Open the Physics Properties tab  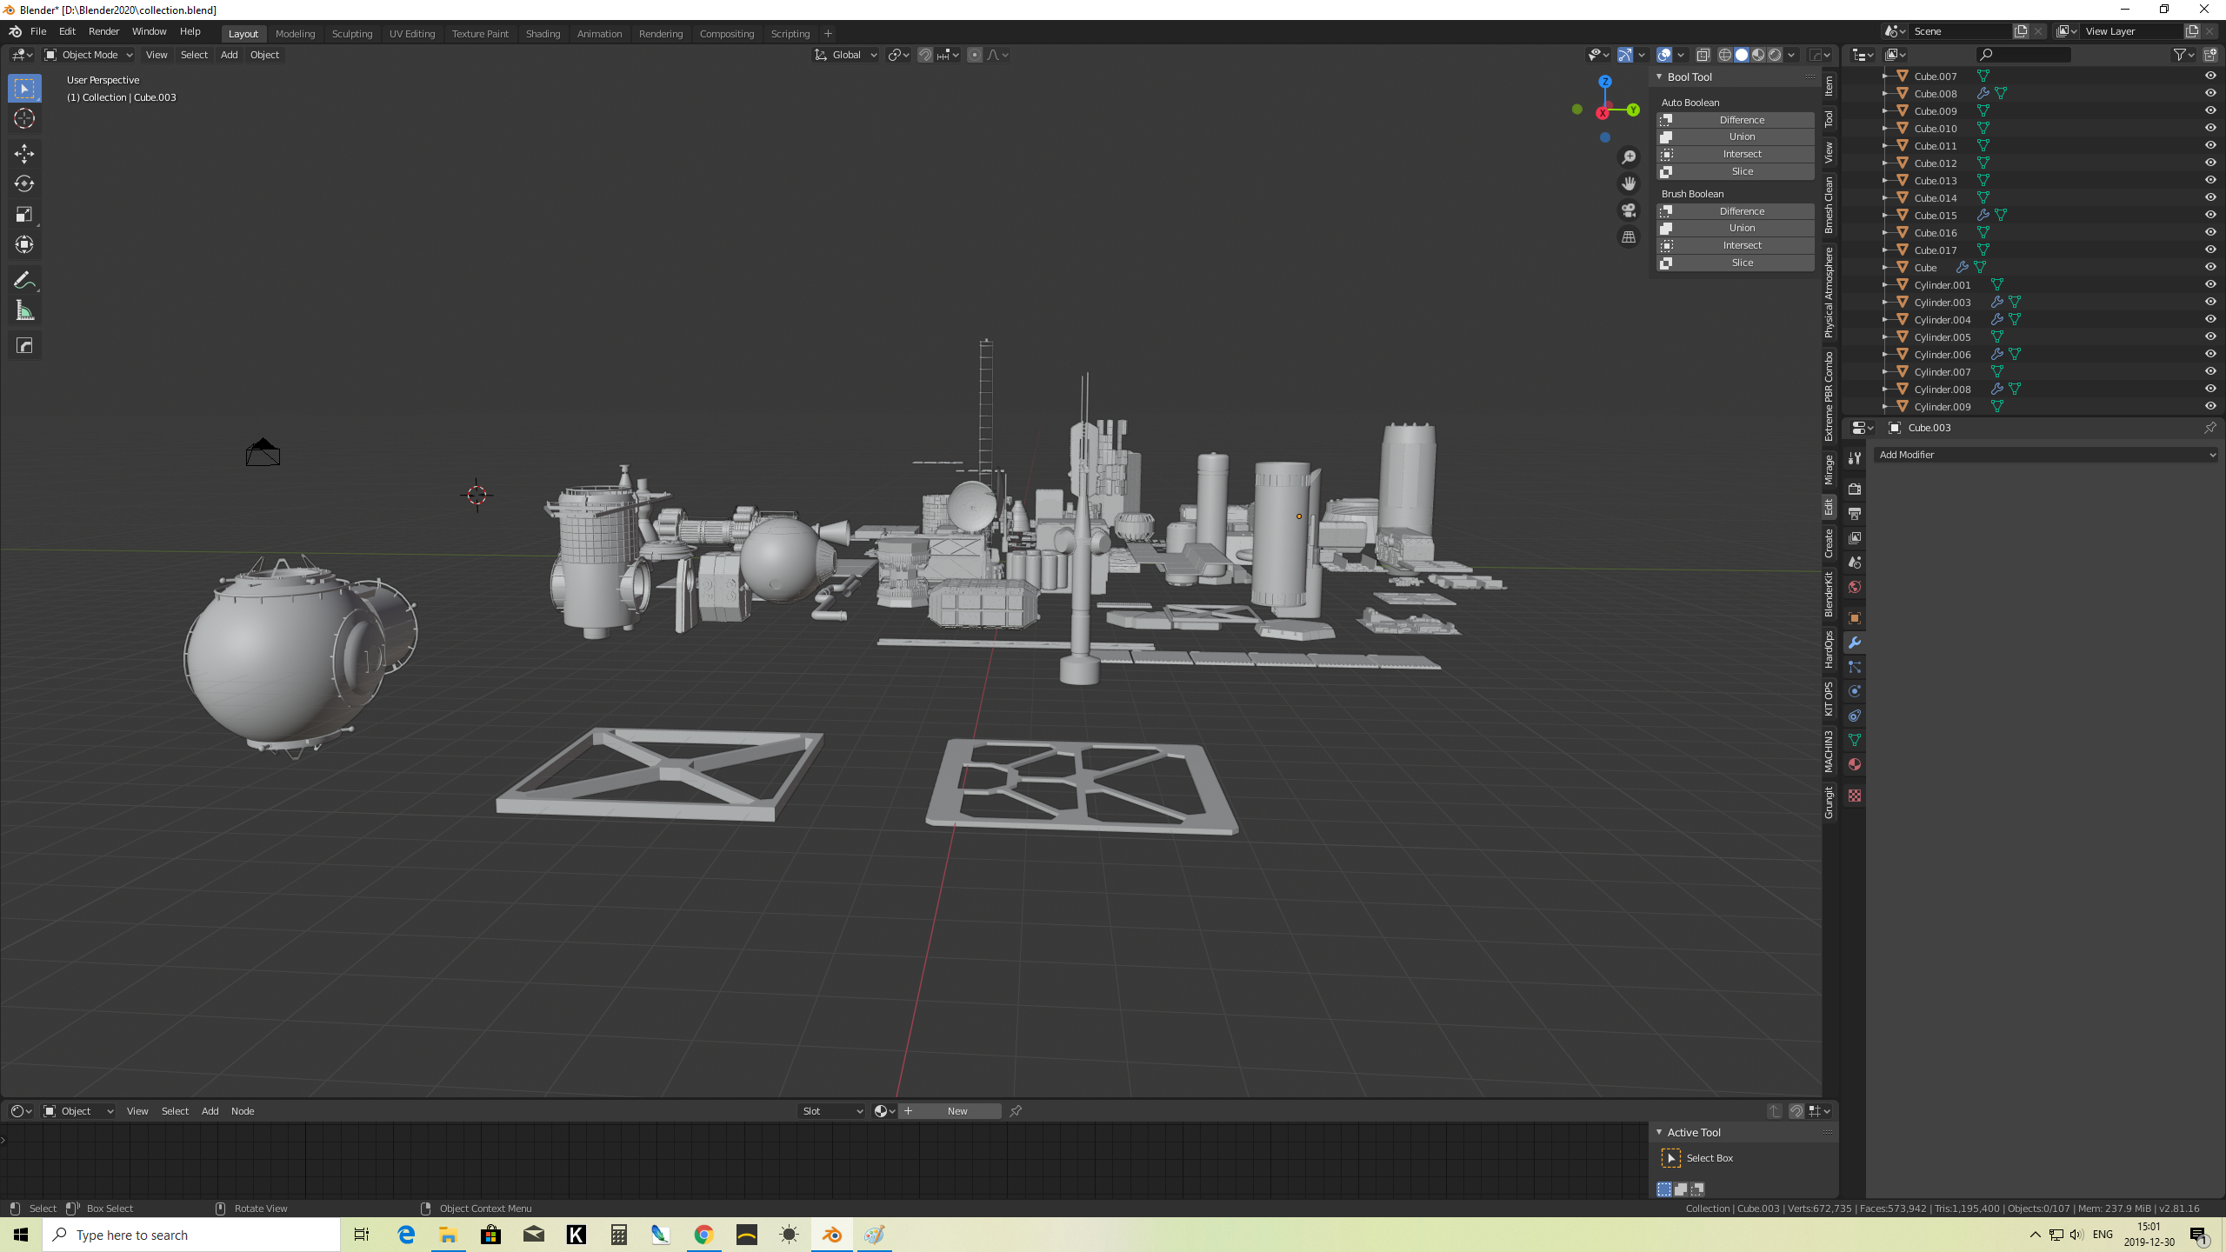click(x=1855, y=691)
